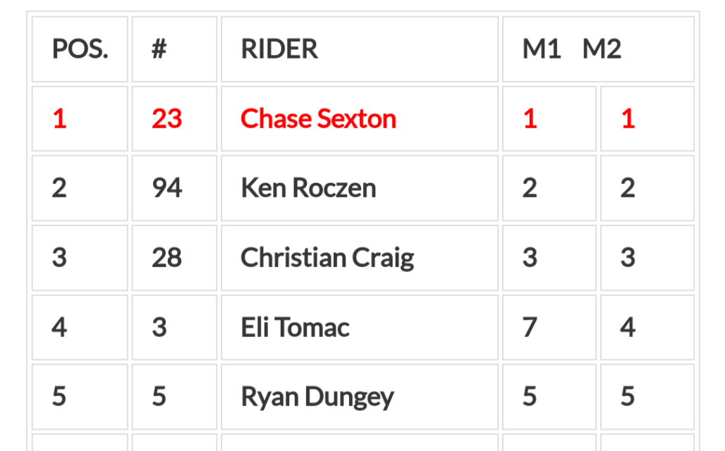
Task: Select the RIDER column header
Action: pyautogui.click(x=360, y=49)
